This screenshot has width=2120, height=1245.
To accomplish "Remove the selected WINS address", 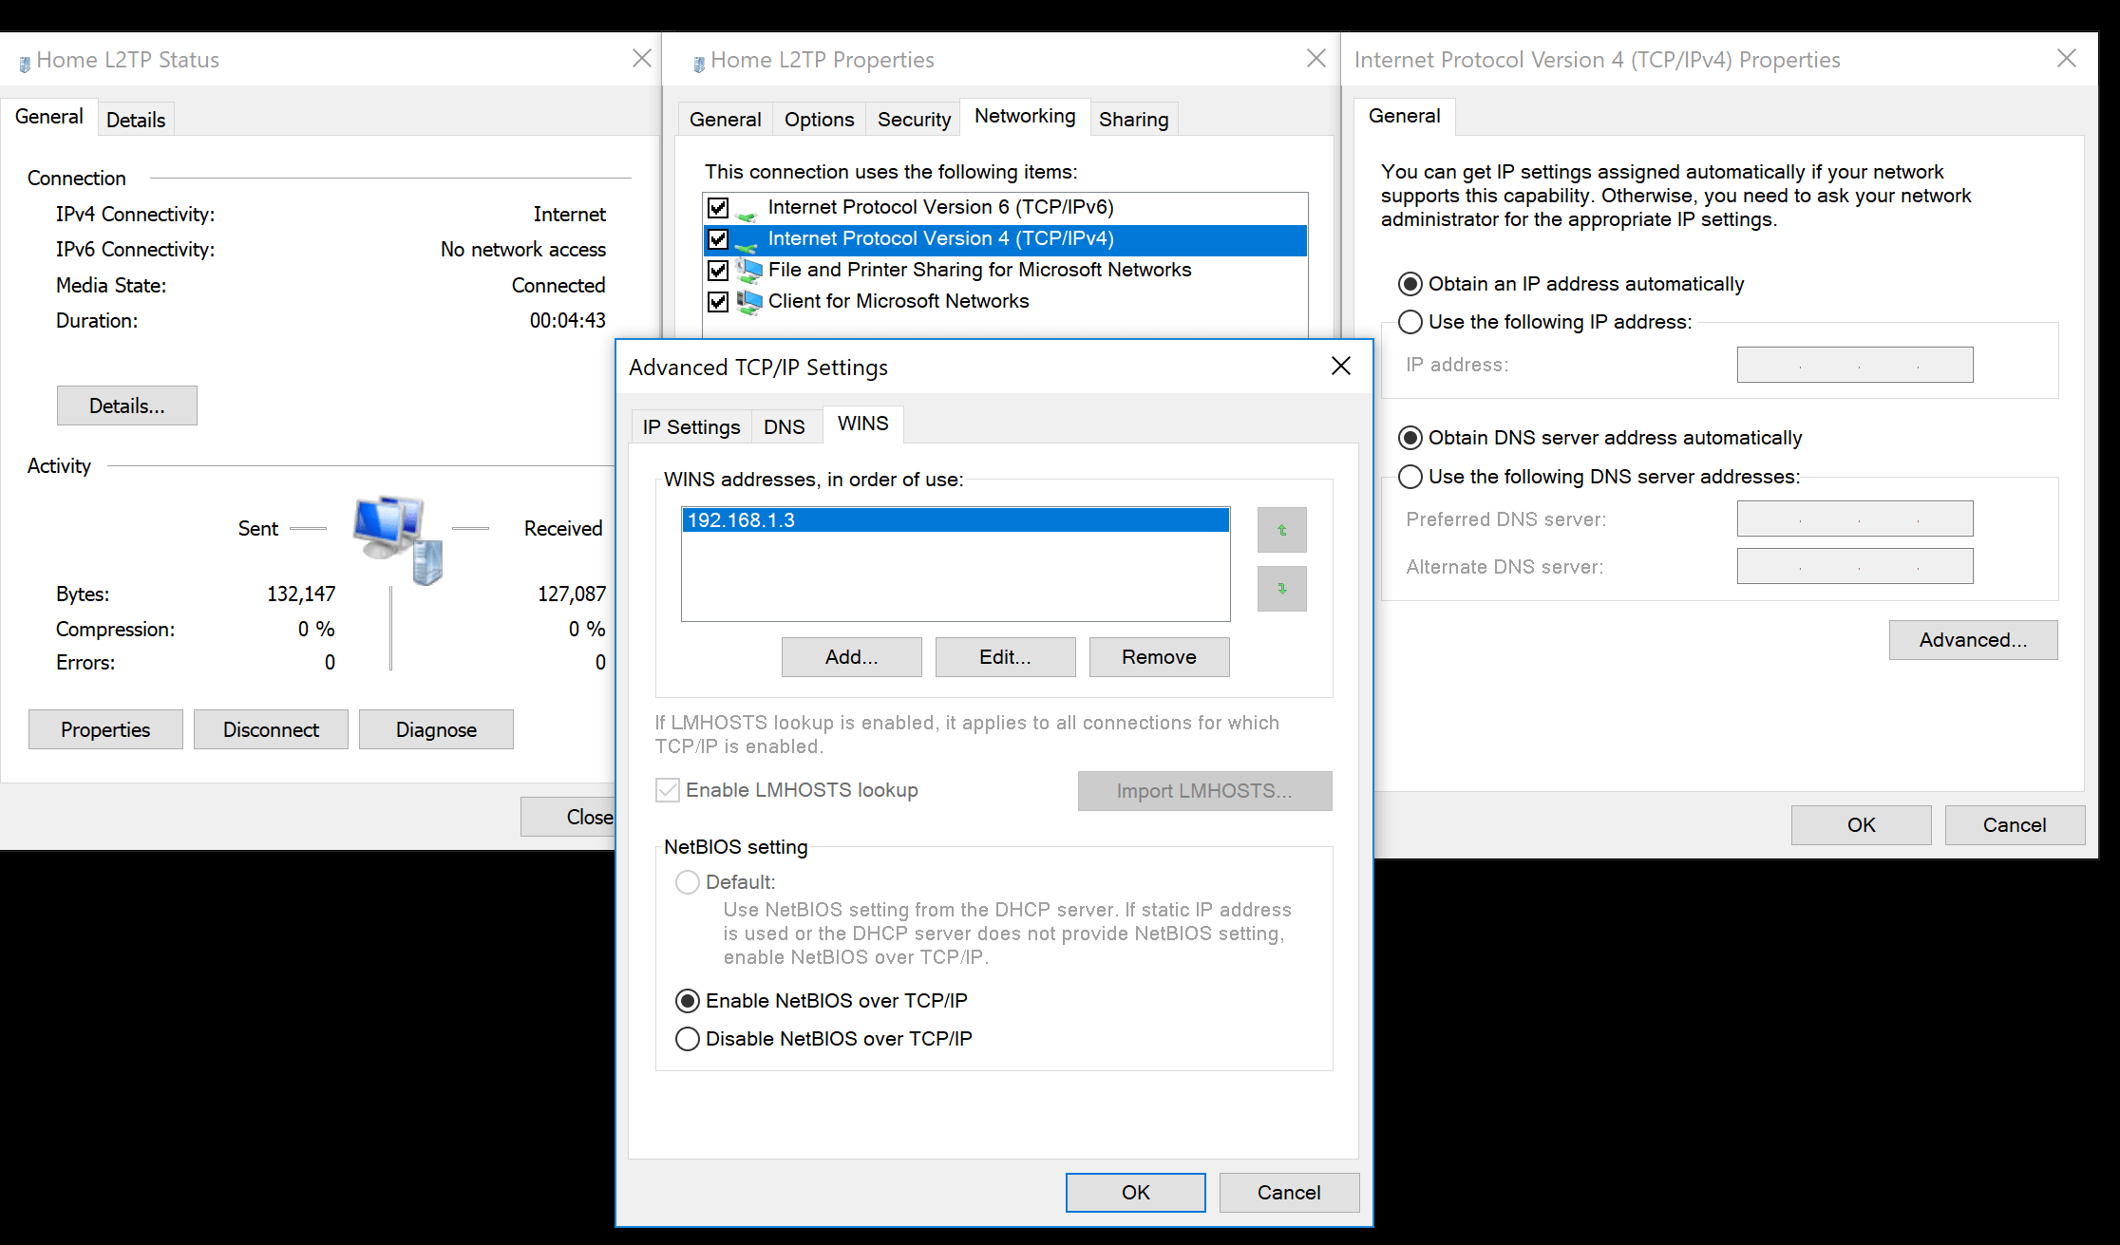I will click(1159, 656).
